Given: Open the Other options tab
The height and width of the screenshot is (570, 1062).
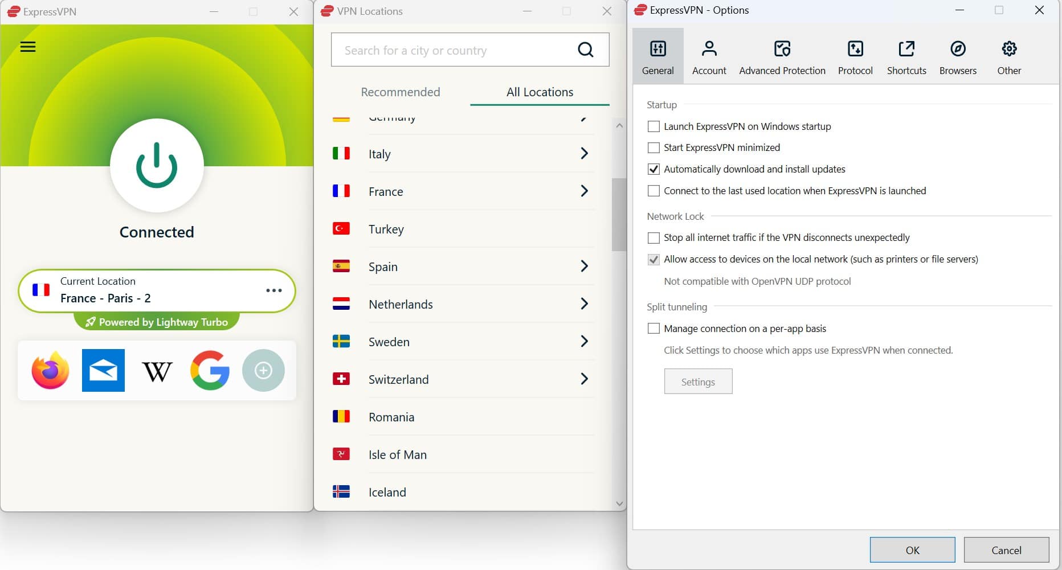Looking at the screenshot, I should click(1009, 57).
